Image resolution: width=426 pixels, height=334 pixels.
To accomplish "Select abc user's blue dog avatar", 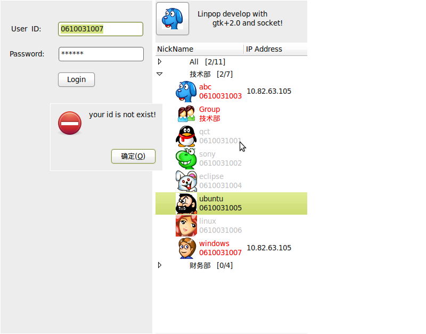I will pos(186,91).
